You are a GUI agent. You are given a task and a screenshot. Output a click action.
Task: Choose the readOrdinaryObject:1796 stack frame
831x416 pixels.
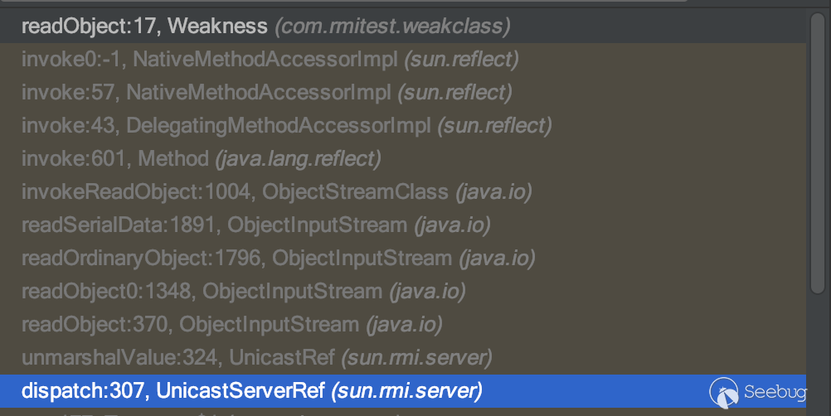pyautogui.click(x=236, y=258)
